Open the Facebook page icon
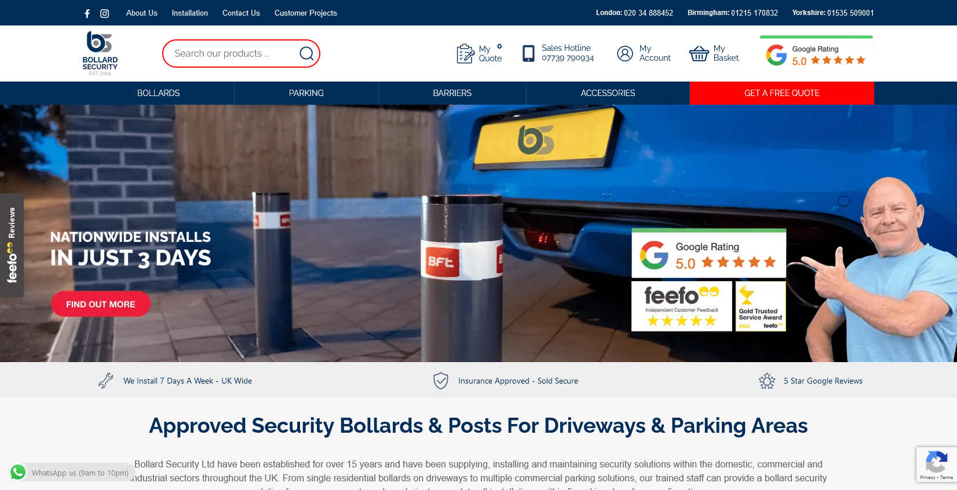Screen dimensions: 957x490 pos(87,13)
